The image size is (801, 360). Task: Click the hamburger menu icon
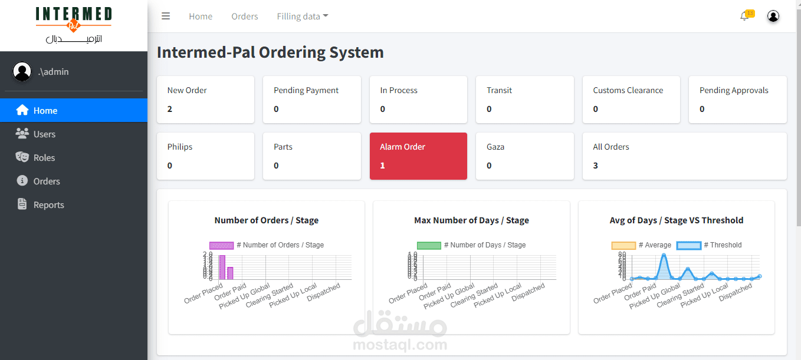(x=166, y=16)
